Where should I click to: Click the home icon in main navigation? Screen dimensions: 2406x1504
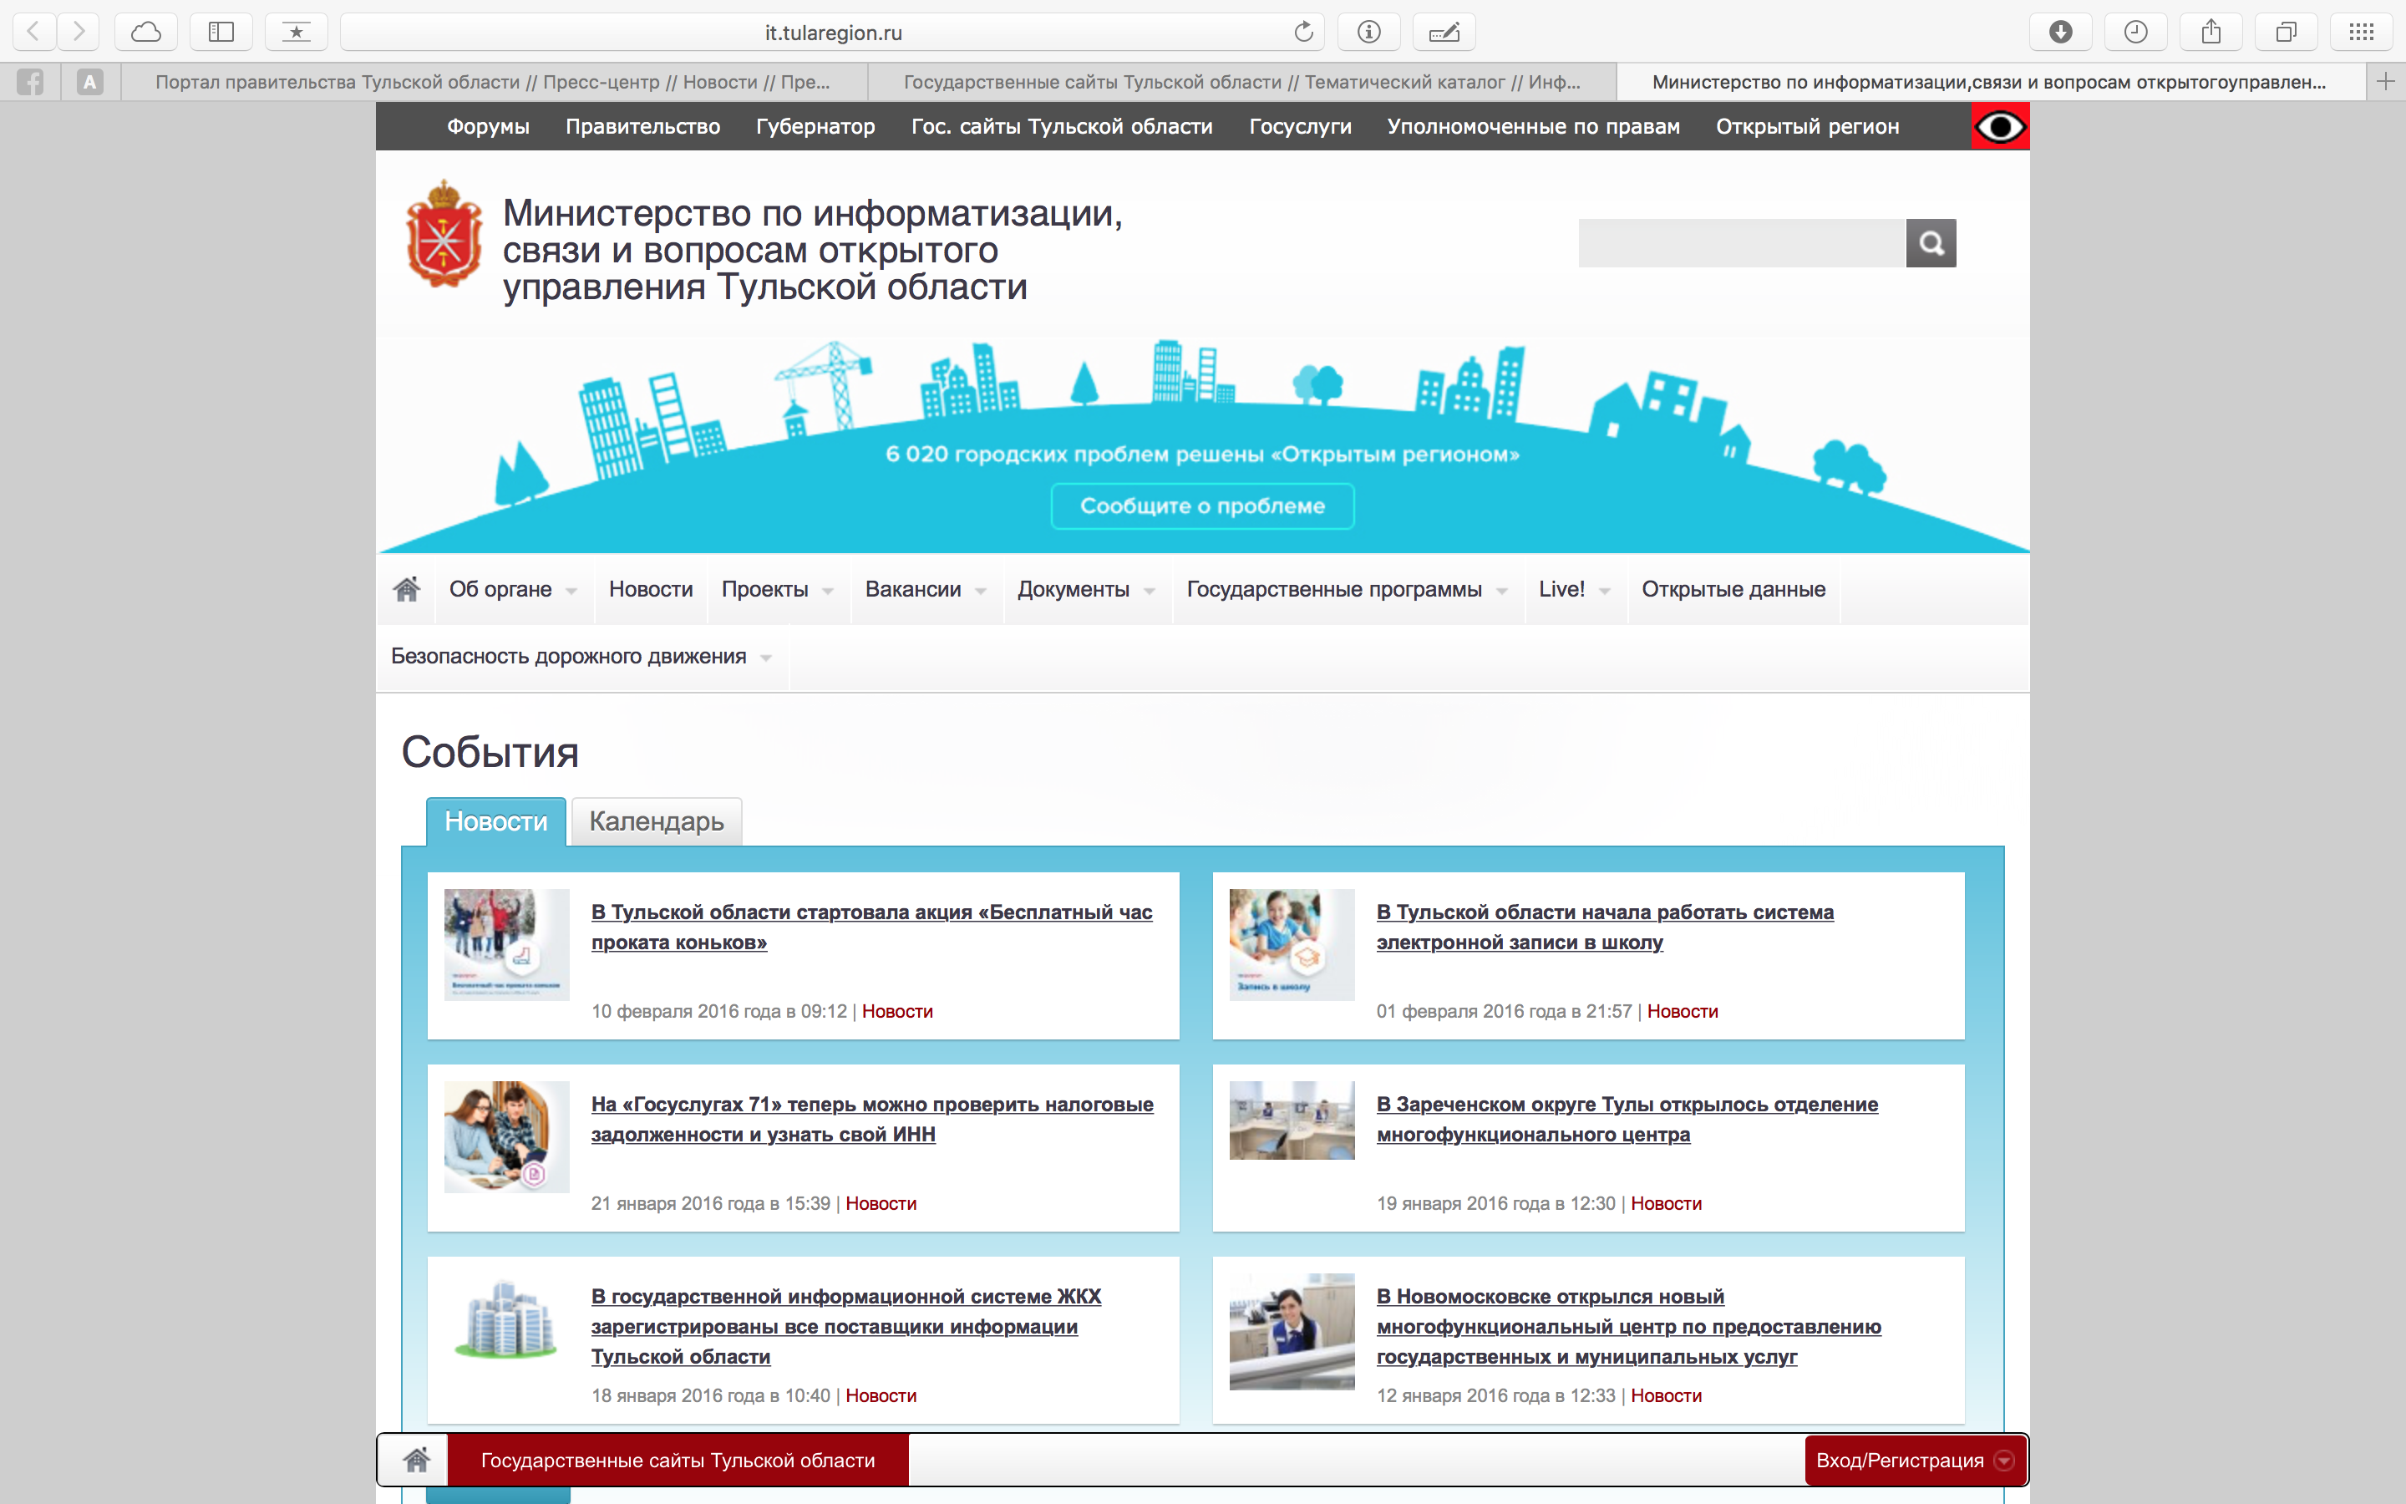pos(407,589)
